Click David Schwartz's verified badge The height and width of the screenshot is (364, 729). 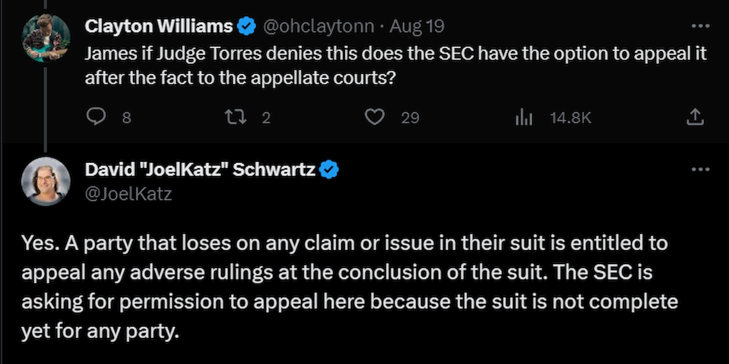[329, 169]
